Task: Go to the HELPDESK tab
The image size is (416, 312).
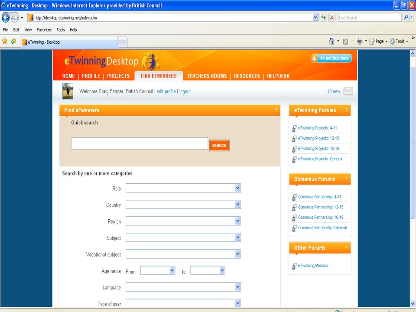Action: coord(278,76)
